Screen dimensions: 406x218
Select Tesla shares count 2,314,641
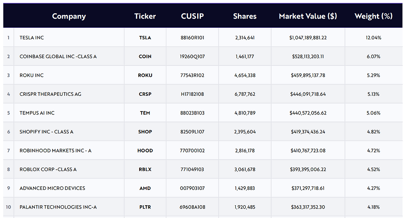click(245, 38)
